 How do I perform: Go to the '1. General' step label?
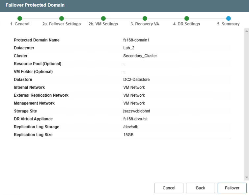pos(20,24)
